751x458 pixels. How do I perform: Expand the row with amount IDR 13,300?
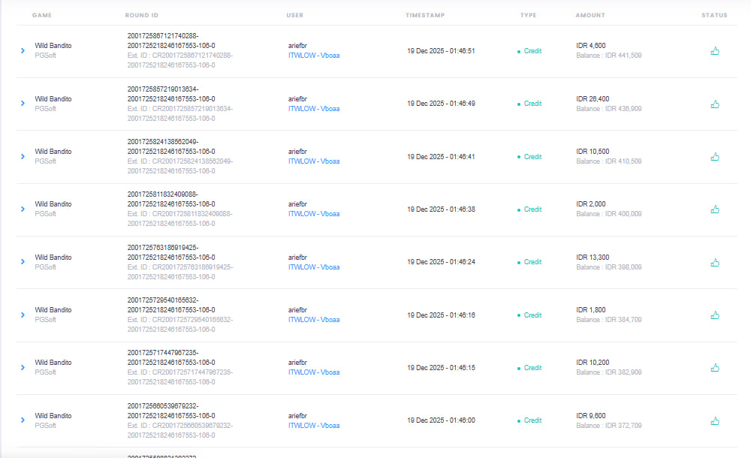click(x=23, y=262)
